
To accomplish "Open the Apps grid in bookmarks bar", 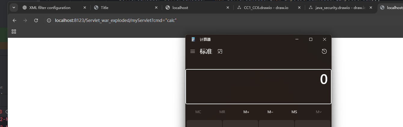I will (x=14, y=32).
